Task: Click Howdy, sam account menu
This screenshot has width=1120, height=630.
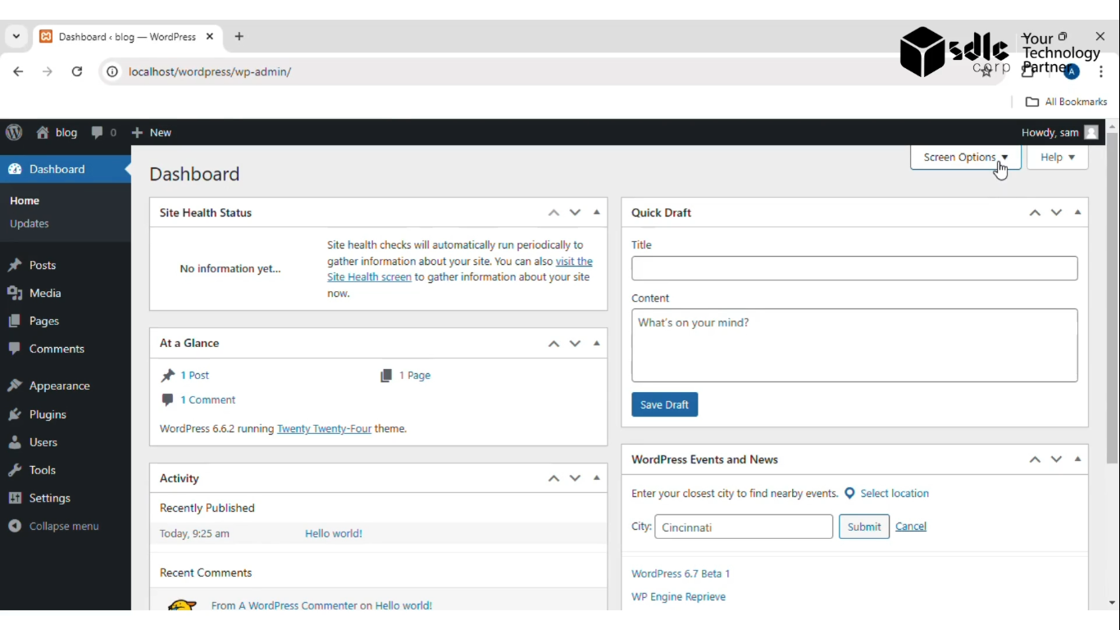Action: (x=1059, y=132)
